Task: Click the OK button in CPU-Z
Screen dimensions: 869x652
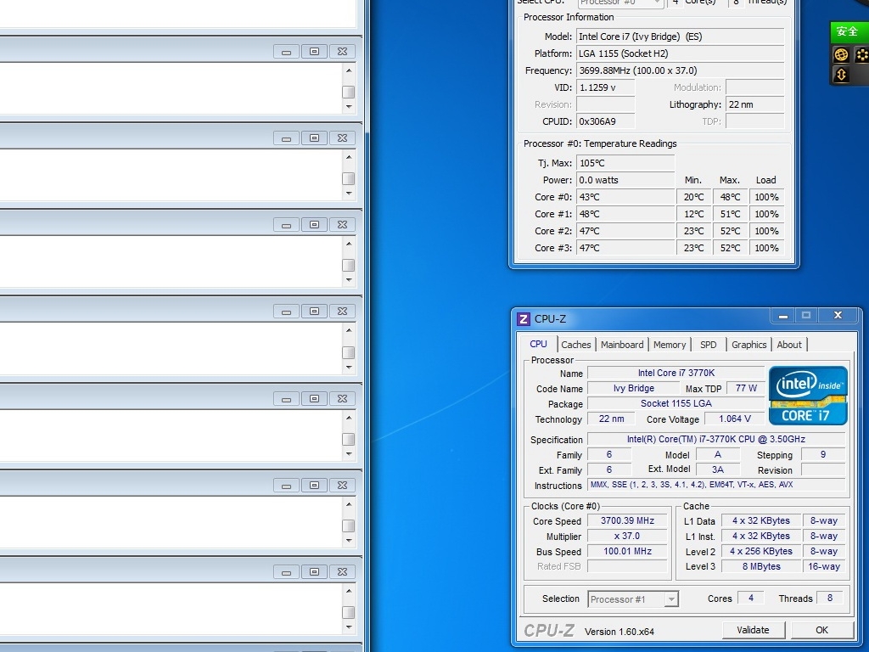Action: point(821,630)
